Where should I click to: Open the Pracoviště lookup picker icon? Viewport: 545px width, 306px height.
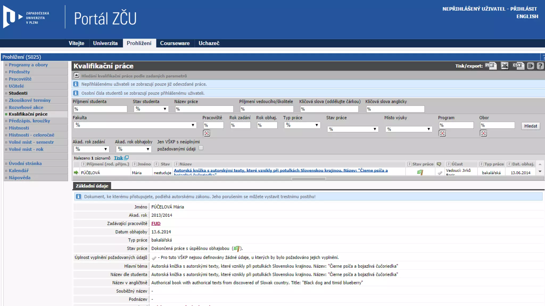207,133
